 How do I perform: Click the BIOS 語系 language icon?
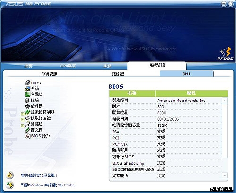[x=27, y=136]
